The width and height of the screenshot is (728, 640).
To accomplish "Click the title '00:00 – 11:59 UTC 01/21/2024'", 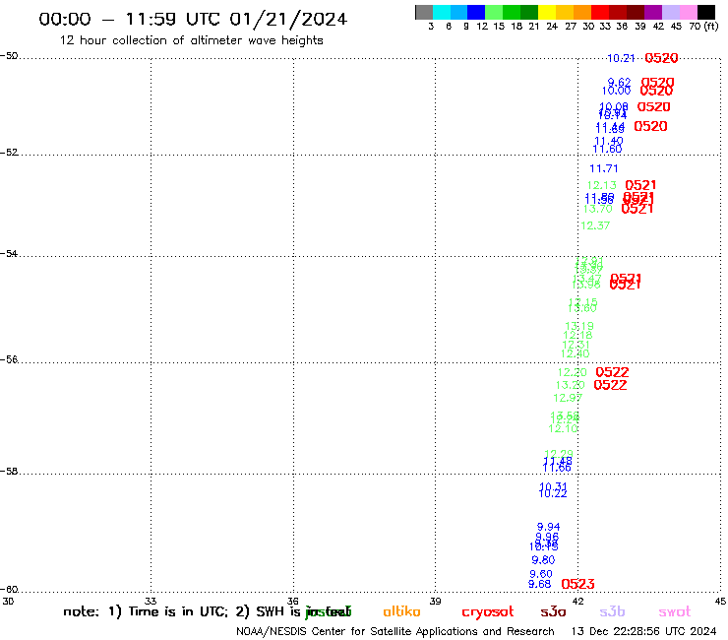I will (193, 19).
